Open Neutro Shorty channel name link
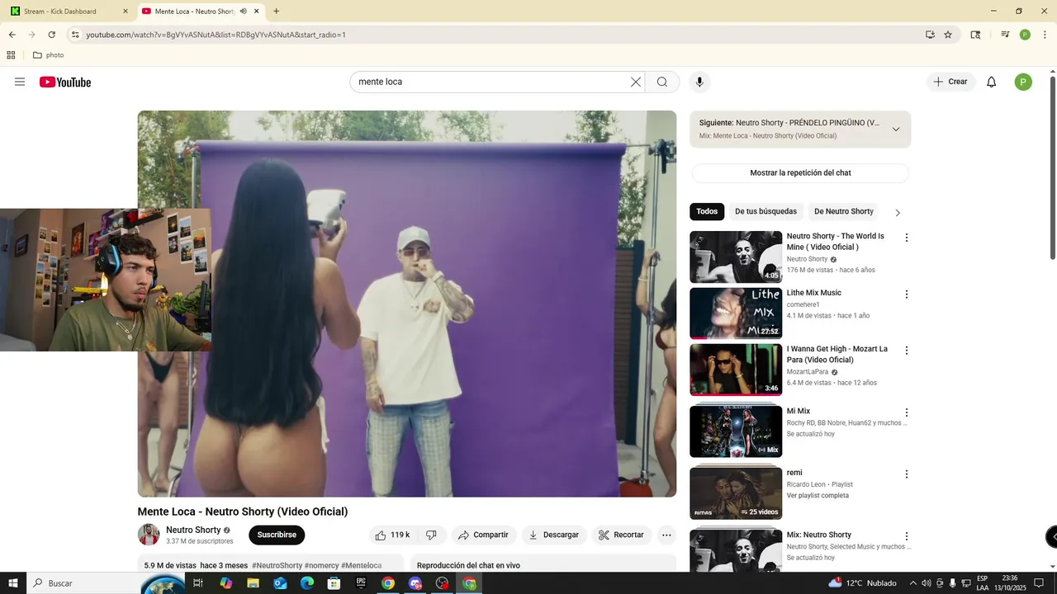This screenshot has width=1057, height=594. (193, 530)
